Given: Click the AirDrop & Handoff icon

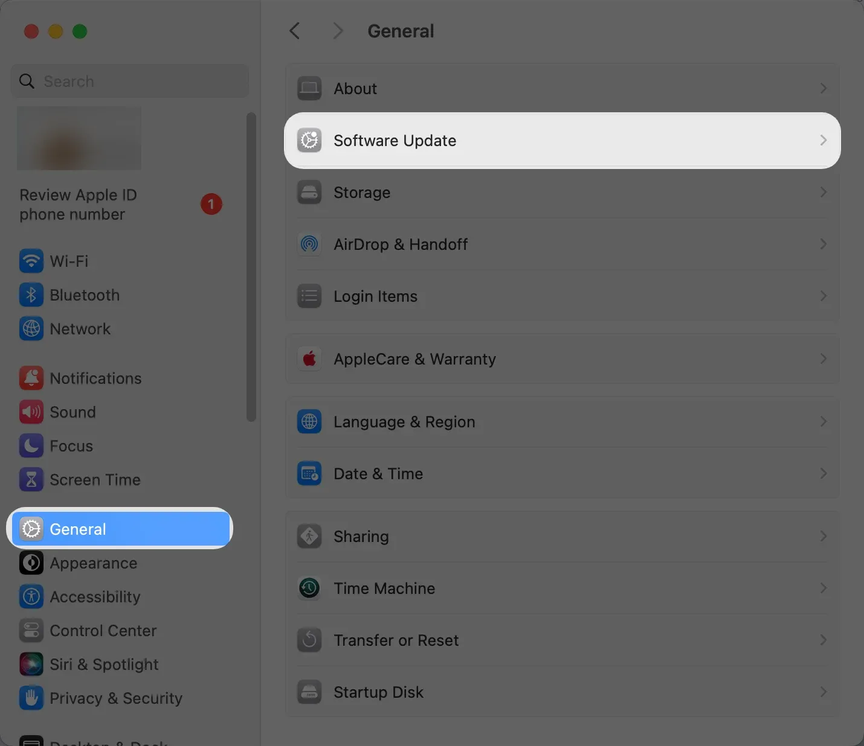Looking at the screenshot, I should (x=309, y=244).
